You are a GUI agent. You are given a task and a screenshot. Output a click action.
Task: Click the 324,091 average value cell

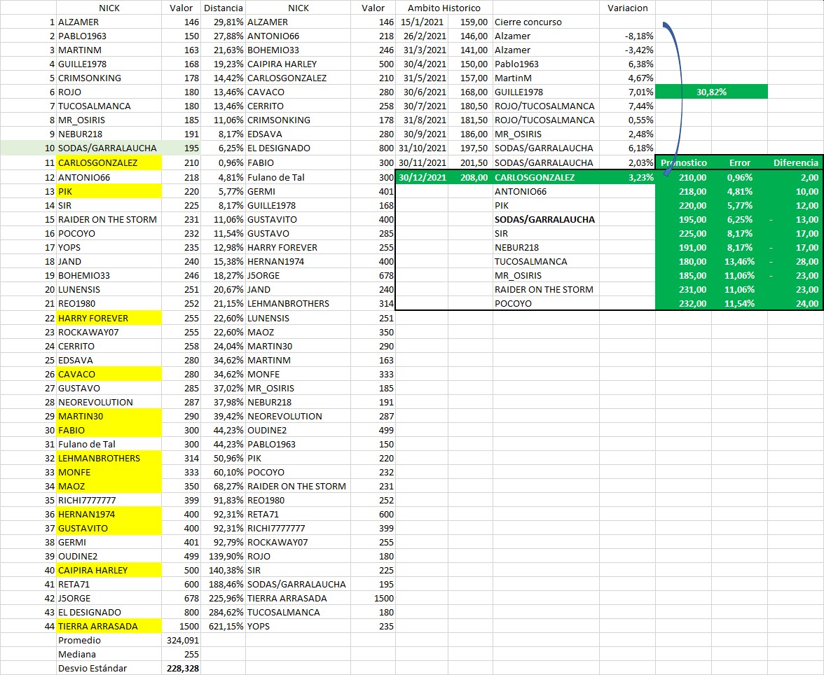[x=181, y=640]
